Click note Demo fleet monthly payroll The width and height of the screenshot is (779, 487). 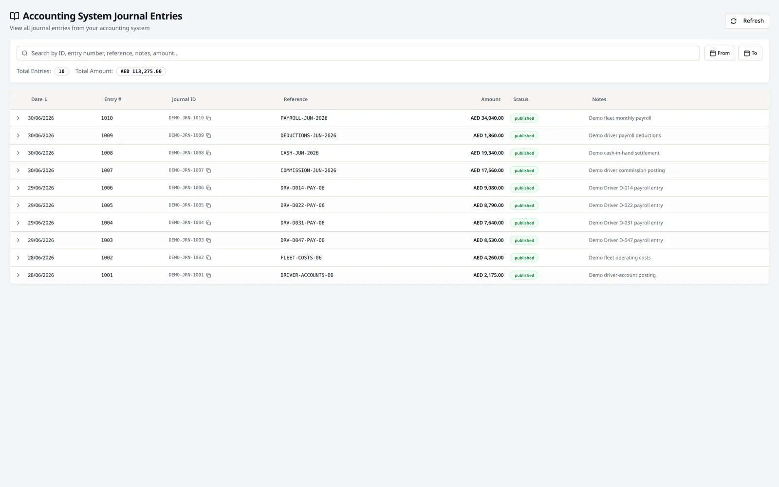click(x=620, y=118)
